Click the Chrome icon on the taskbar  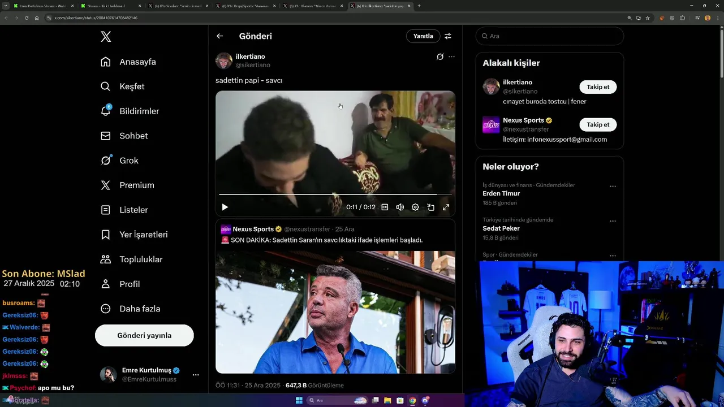(412, 401)
